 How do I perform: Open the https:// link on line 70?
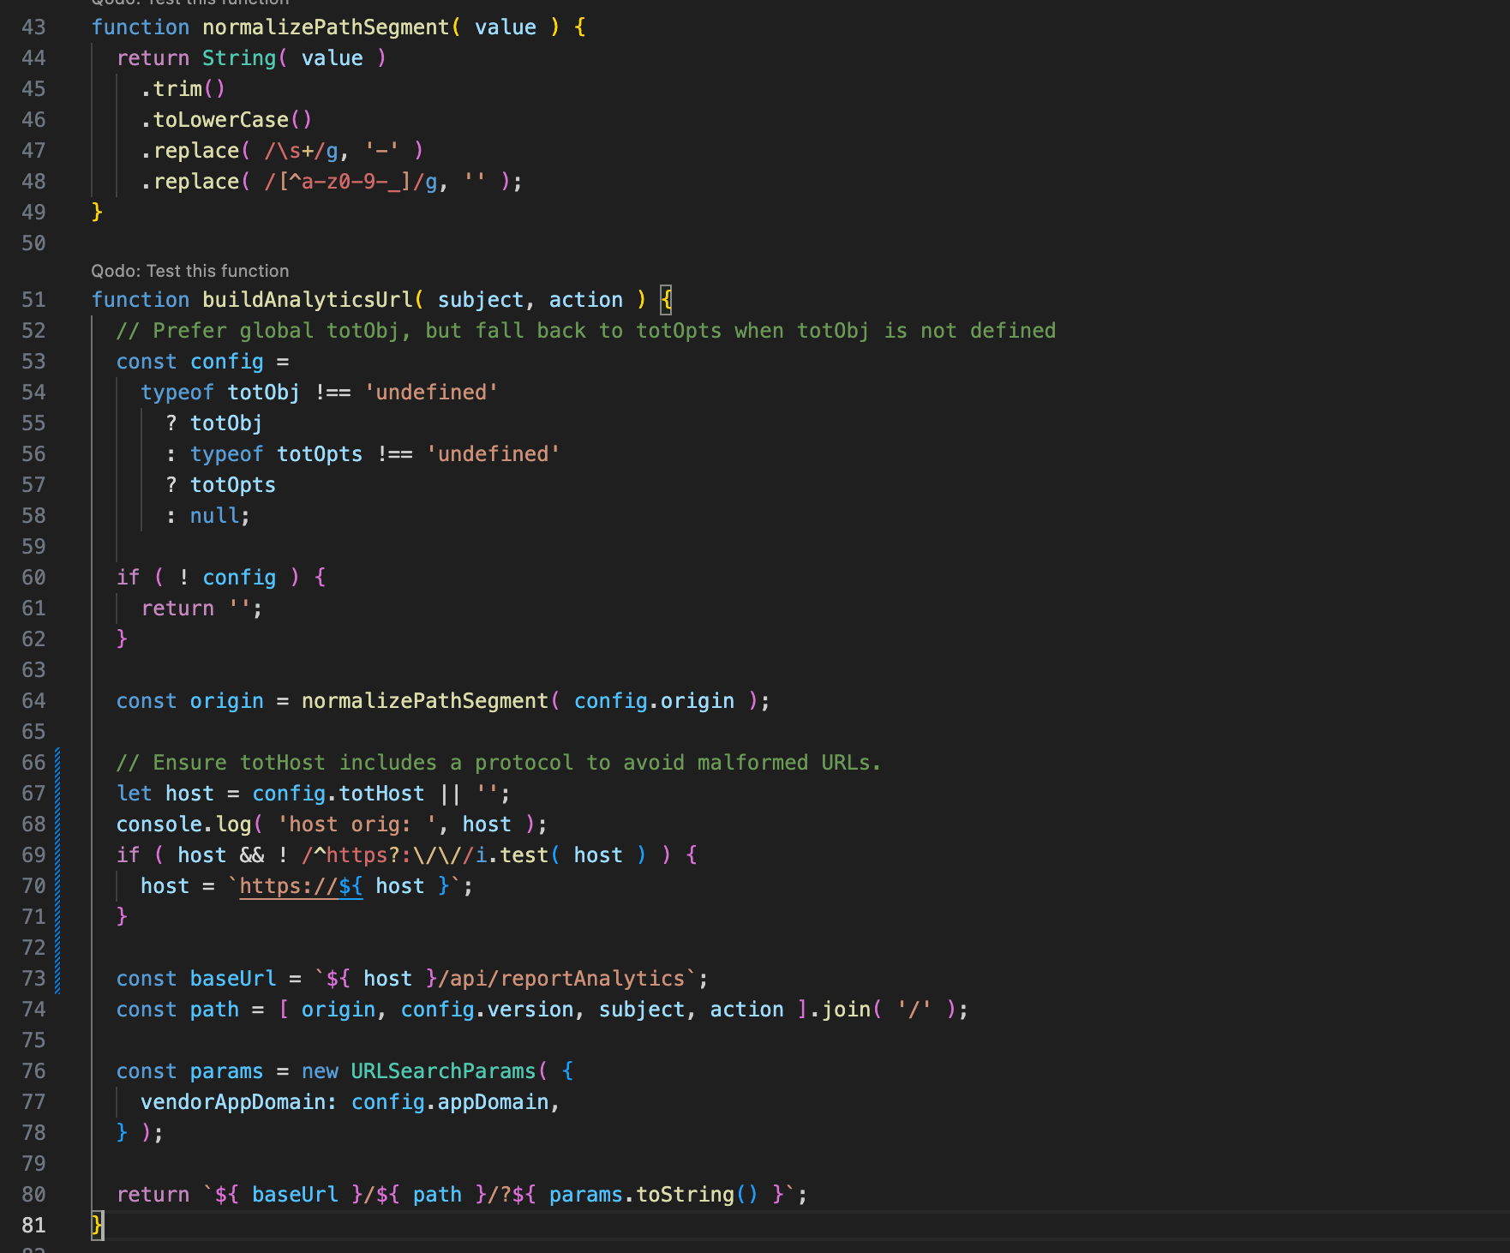[300, 885]
